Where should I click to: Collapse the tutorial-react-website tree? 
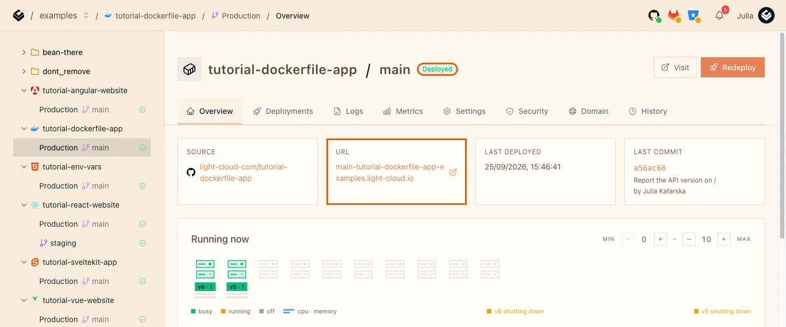click(23, 205)
